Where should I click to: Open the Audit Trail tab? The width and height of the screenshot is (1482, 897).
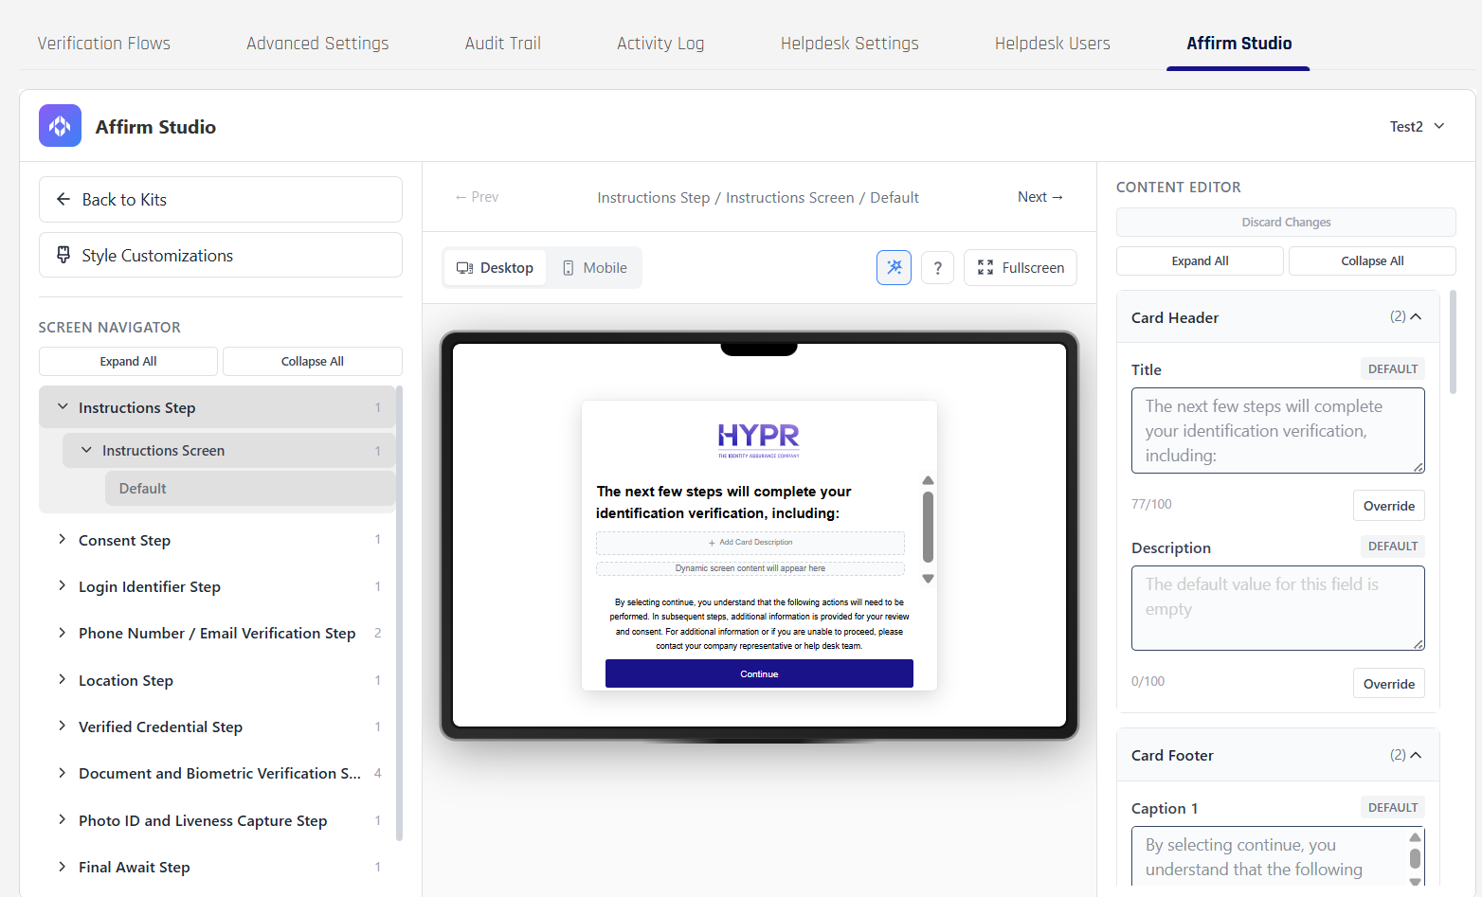(x=502, y=44)
